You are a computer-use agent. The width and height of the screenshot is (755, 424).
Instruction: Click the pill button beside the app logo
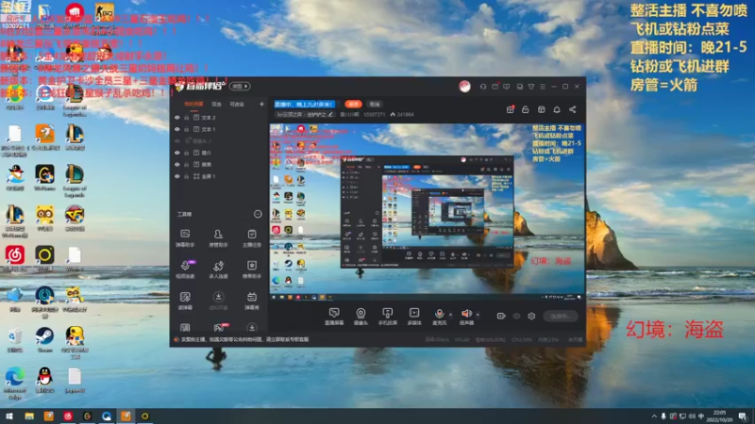[x=240, y=86]
